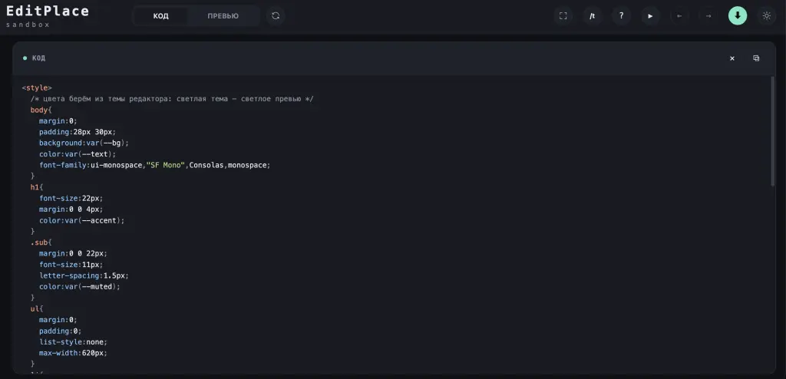The width and height of the screenshot is (786, 379).
Task: Click the Russian comment line about theme colors
Action: [172, 99]
